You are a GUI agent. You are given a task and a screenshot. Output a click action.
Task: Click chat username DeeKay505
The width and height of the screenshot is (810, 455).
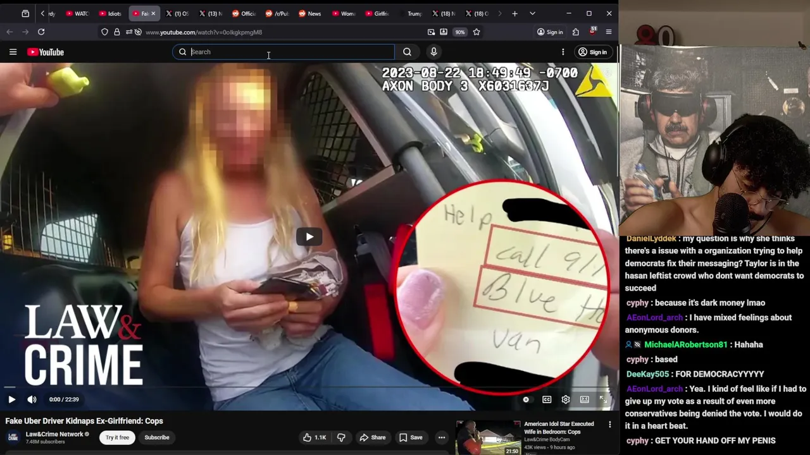point(647,374)
